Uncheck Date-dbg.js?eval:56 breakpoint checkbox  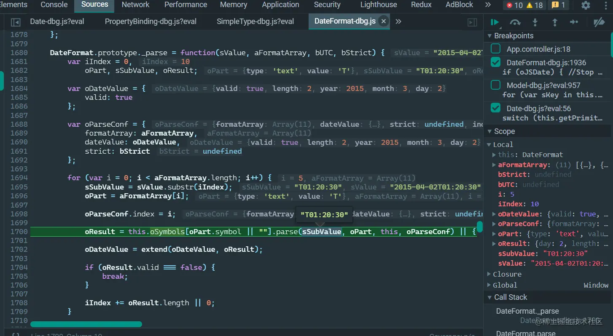(x=496, y=108)
